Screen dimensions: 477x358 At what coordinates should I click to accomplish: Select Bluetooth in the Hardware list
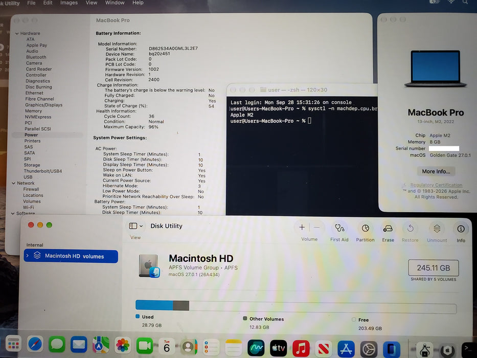pos(36,57)
